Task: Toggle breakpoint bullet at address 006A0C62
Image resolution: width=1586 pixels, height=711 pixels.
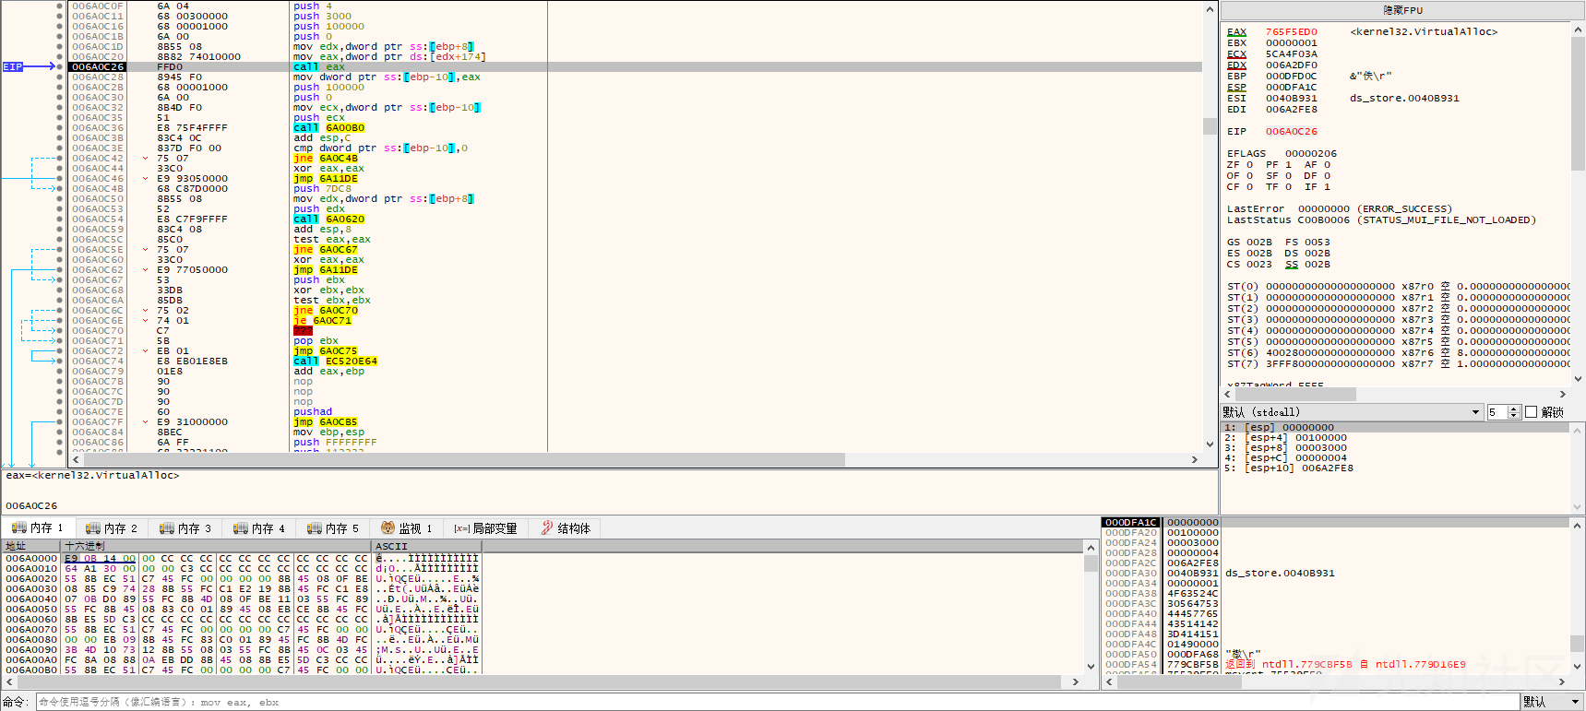Action: click(60, 270)
